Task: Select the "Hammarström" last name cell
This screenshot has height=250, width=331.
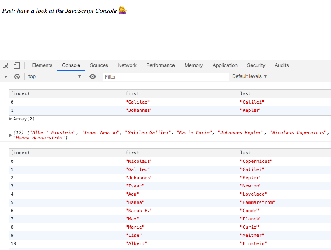Action: [x=257, y=202]
